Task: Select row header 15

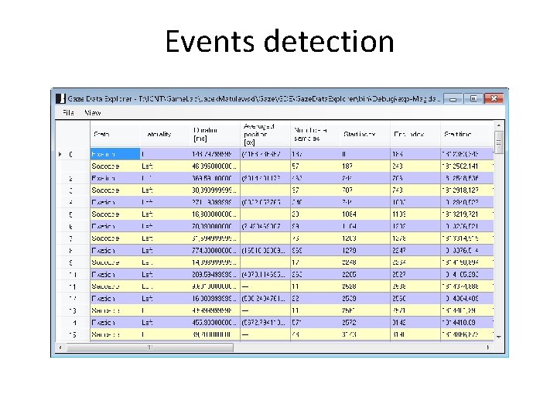Action: [73, 334]
